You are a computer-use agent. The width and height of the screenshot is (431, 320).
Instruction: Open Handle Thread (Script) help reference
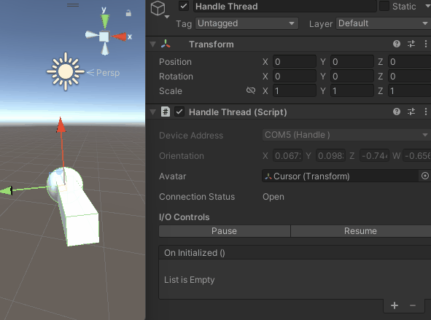point(397,112)
